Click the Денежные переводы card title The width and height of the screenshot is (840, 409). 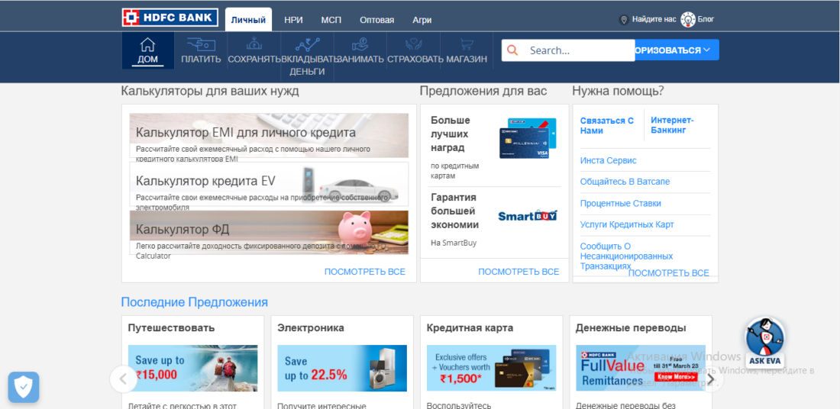pyautogui.click(x=631, y=328)
